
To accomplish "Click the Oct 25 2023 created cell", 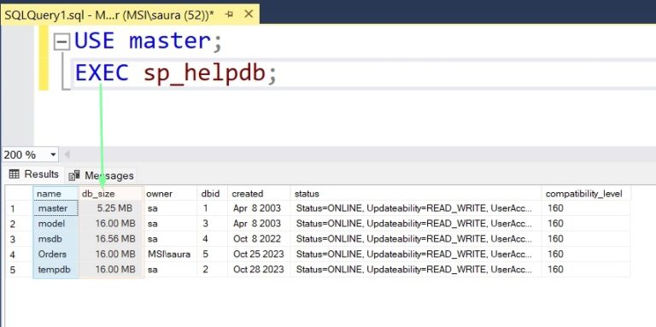I will (259, 254).
